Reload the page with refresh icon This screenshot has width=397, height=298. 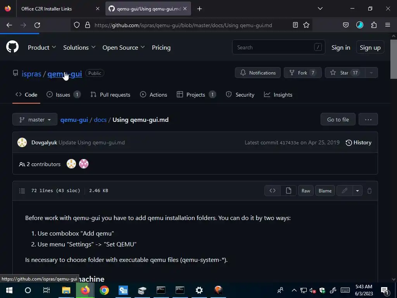[x=37, y=25]
